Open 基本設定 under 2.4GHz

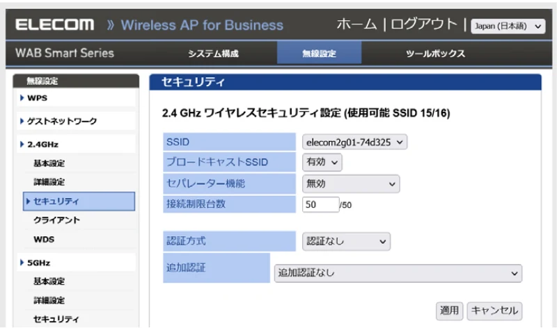[49, 163]
